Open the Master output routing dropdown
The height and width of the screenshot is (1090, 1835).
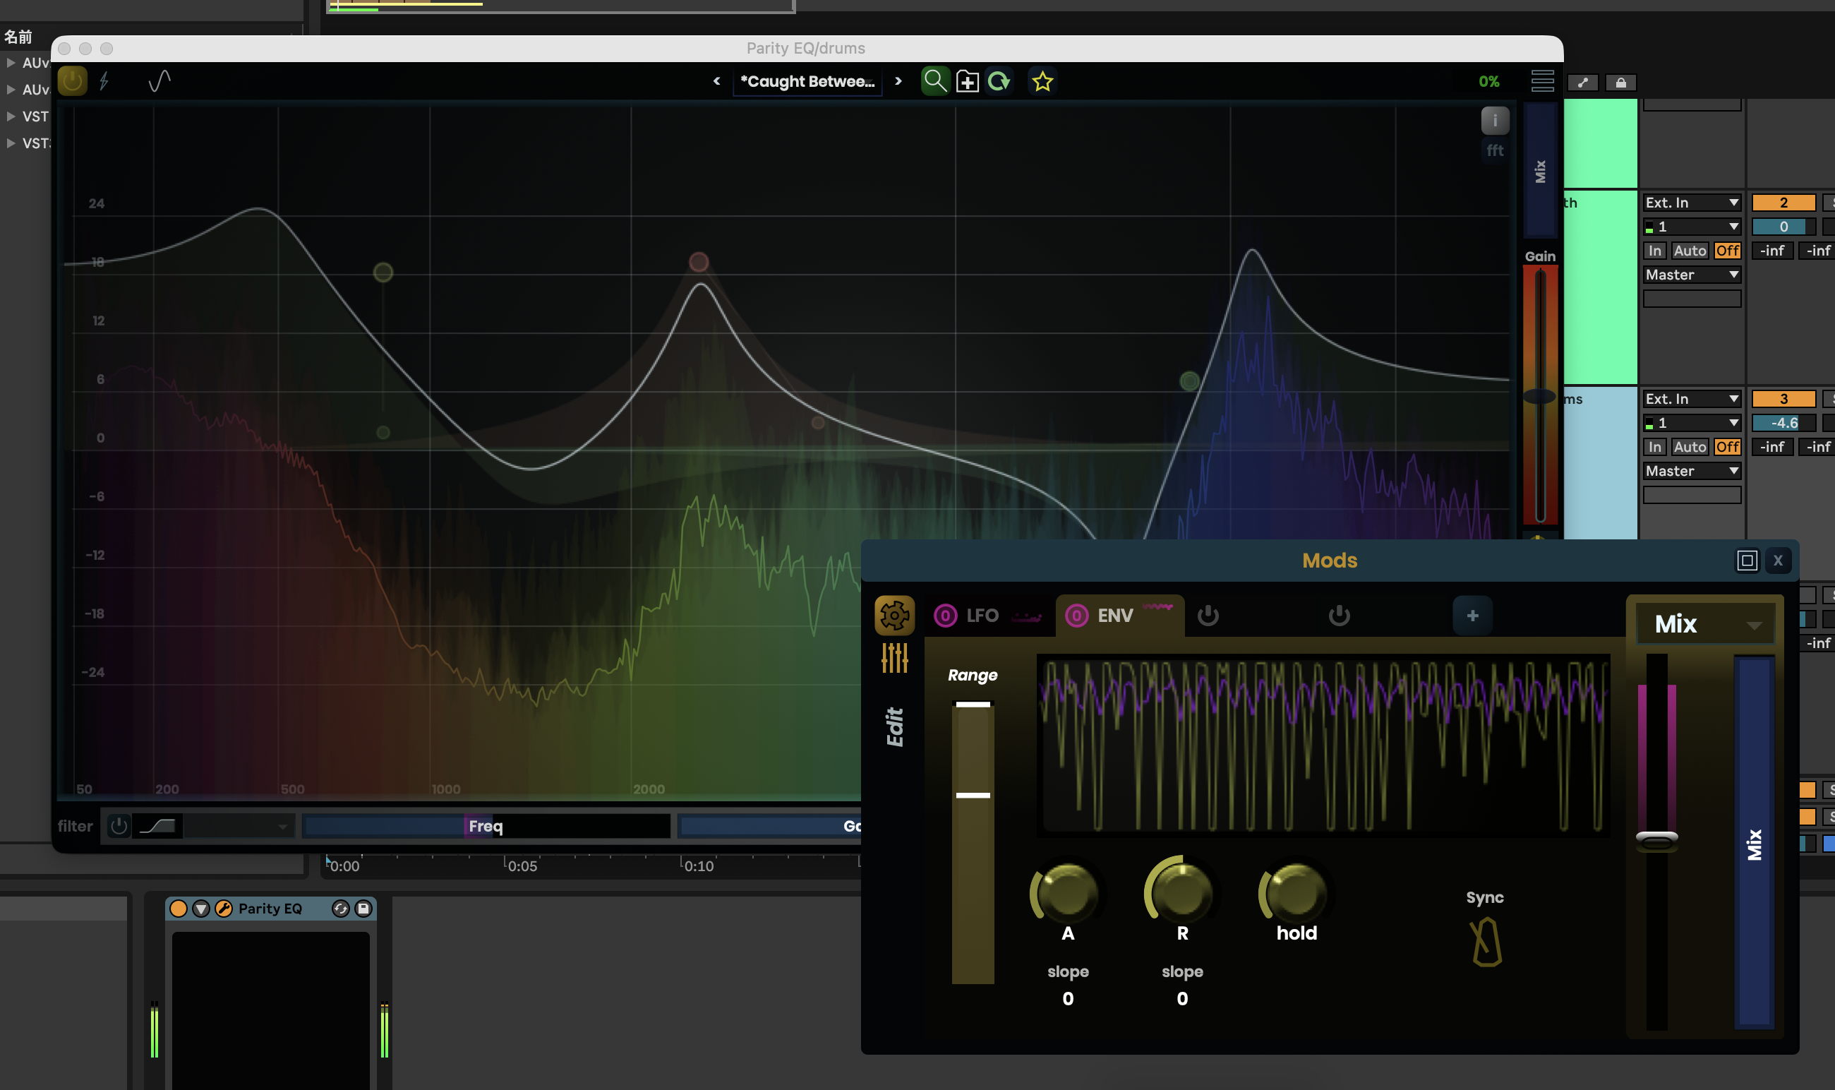click(1690, 274)
